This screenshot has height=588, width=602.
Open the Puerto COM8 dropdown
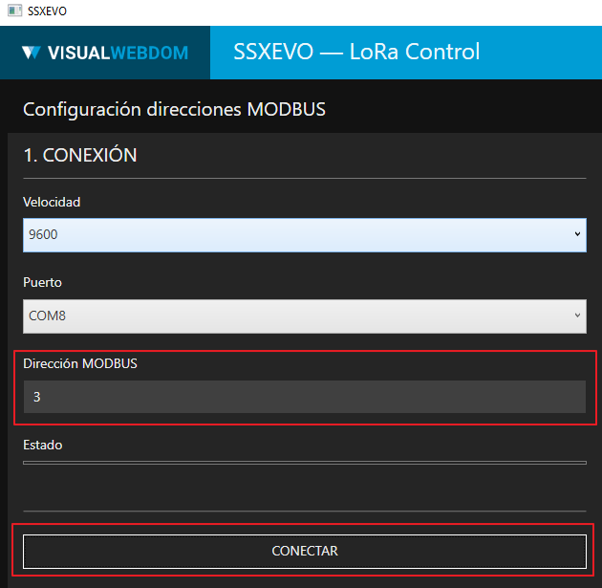[305, 316]
